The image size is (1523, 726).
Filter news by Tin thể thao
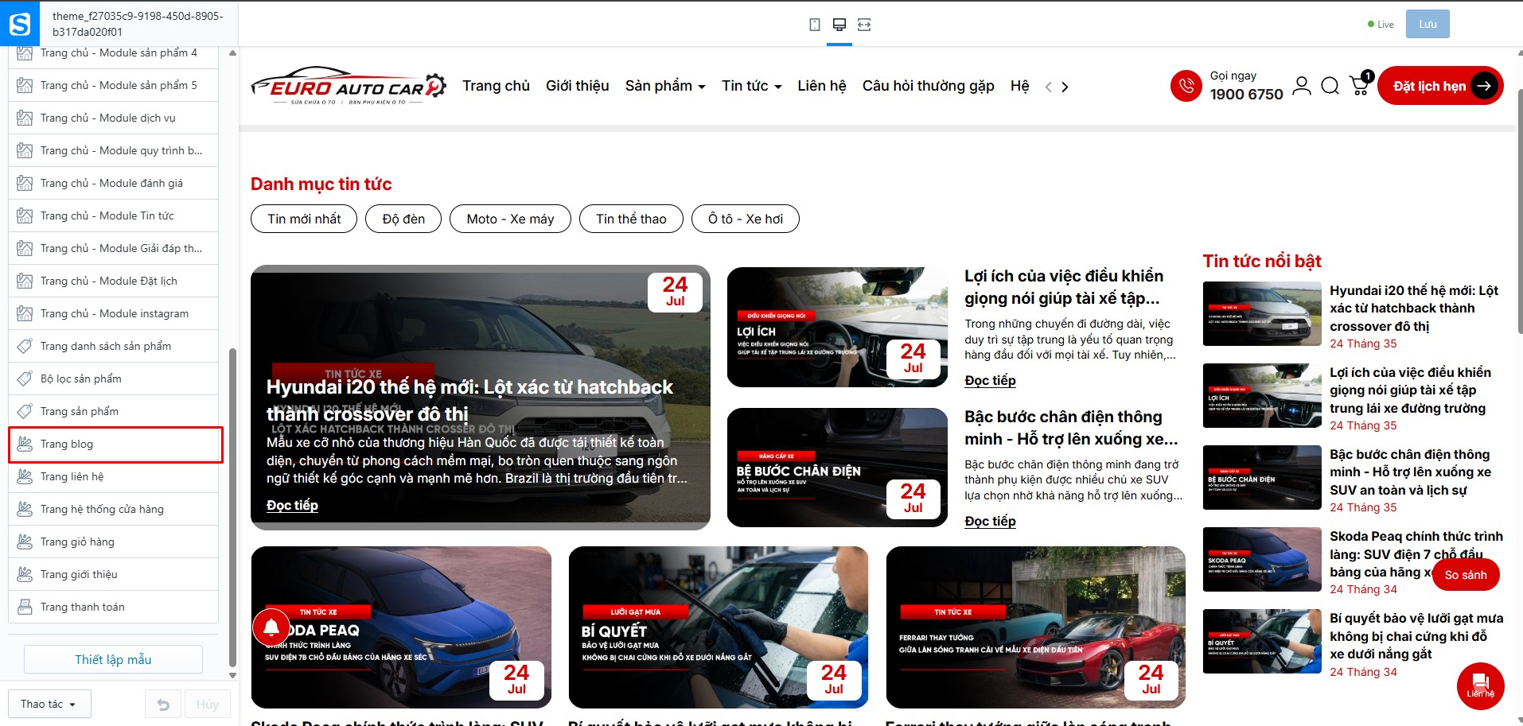(x=631, y=219)
